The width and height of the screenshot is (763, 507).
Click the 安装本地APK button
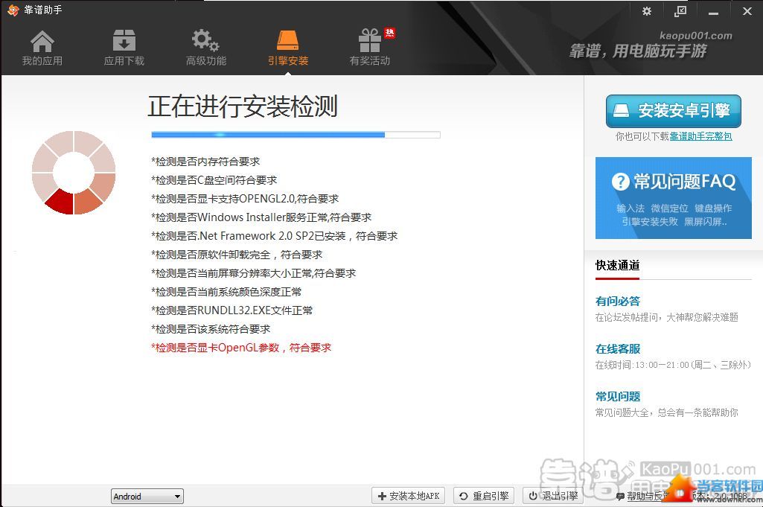(409, 496)
